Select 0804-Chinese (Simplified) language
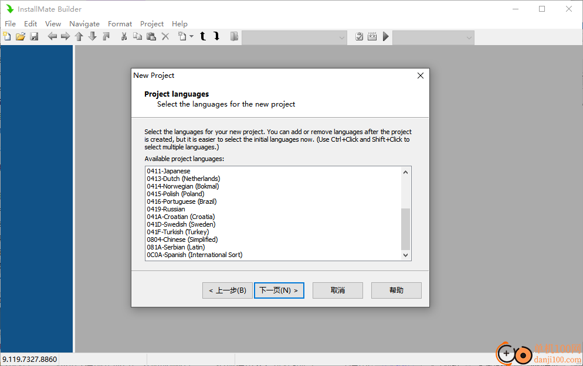The width and height of the screenshot is (583, 366). pyautogui.click(x=273, y=240)
